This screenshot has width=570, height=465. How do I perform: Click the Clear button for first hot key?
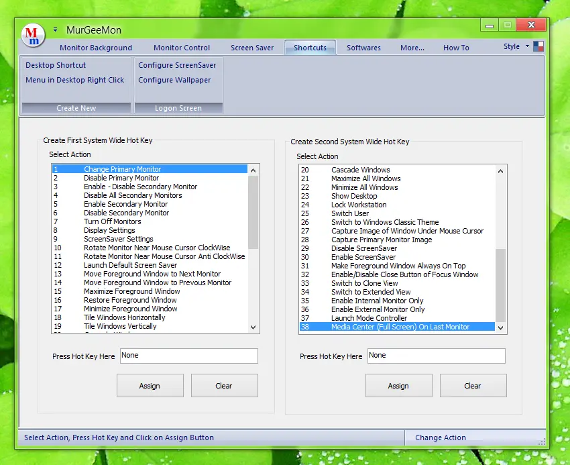(x=224, y=386)
